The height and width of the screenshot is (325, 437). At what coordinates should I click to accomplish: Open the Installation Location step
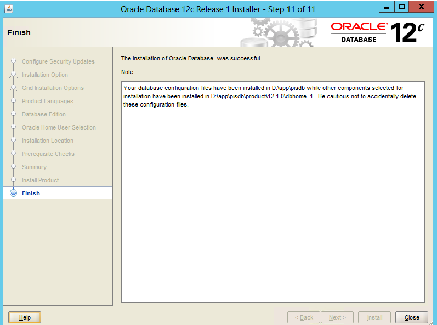[x=47, y=141]
